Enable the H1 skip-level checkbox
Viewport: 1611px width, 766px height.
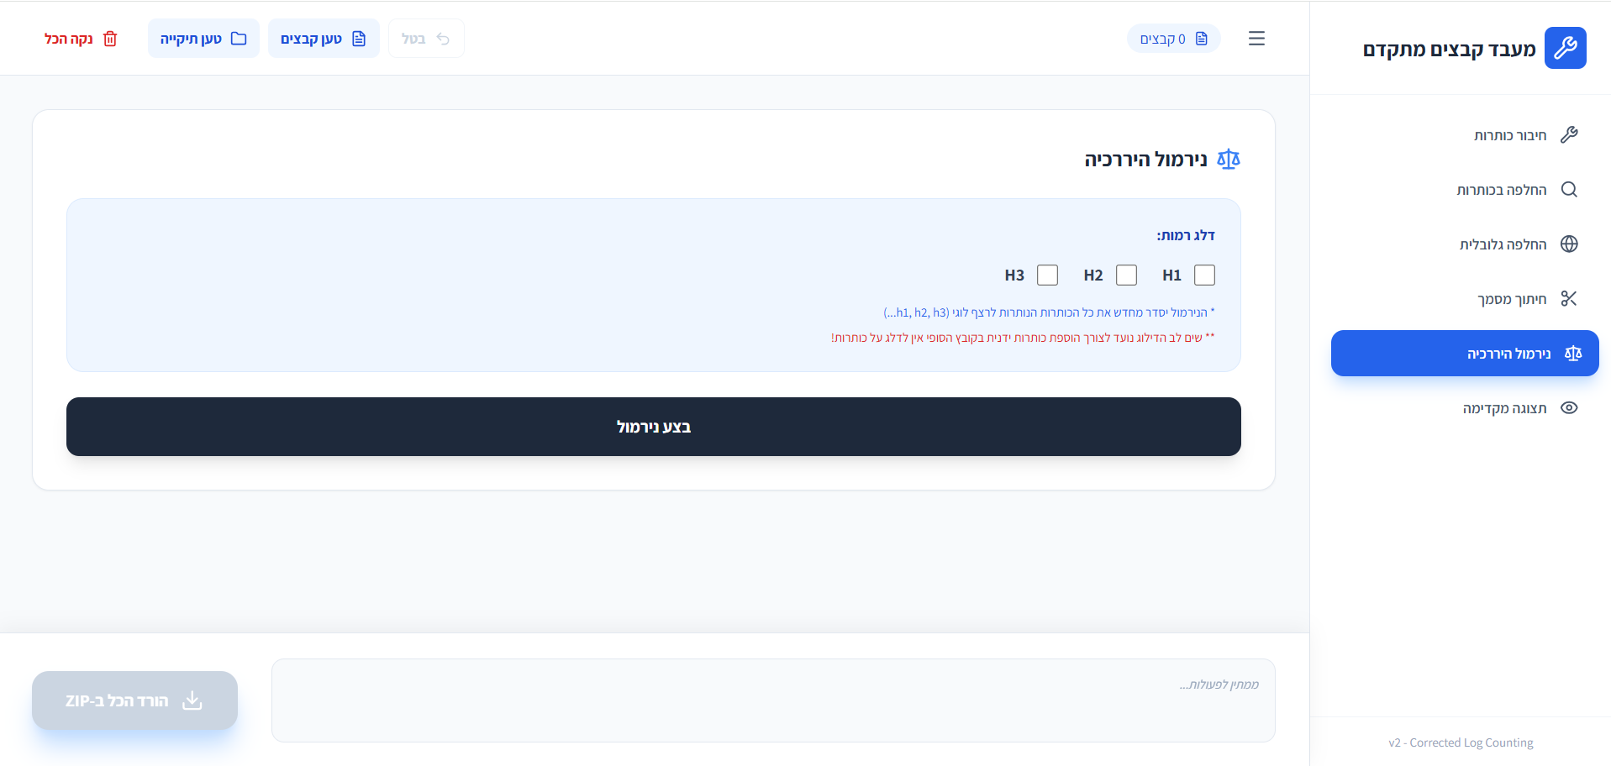click(1204, 275)
